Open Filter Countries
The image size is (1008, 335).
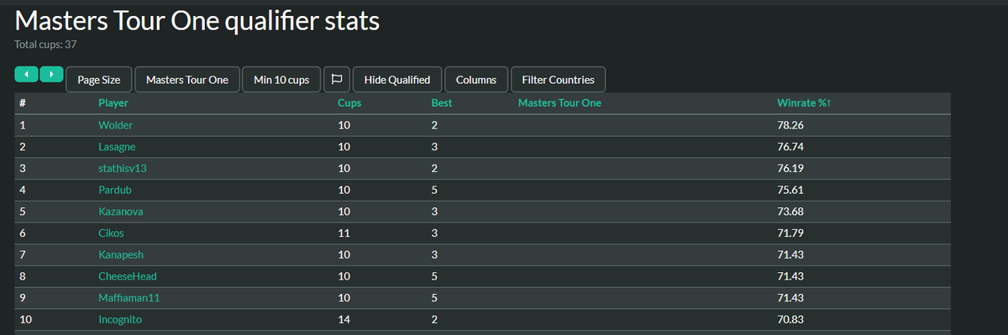(559, 80)
